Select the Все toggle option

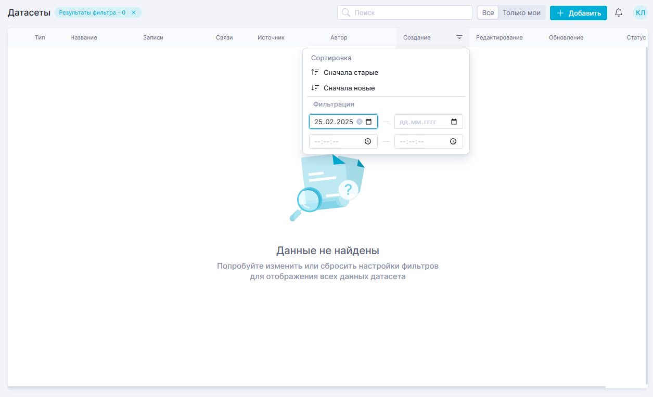(x=488, y=12)
